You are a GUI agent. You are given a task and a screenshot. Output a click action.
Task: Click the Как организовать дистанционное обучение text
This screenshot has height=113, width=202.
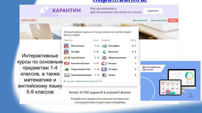116,10
